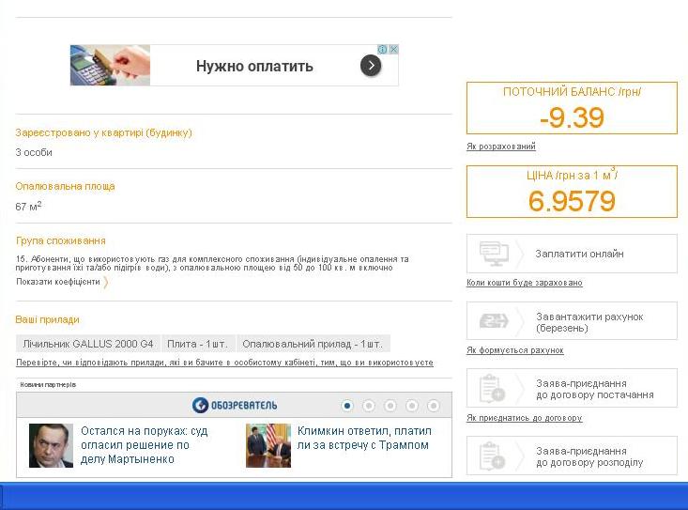Open Остался на поруках news headline
The image size is (688, 510).
click(x=144, y=445)
